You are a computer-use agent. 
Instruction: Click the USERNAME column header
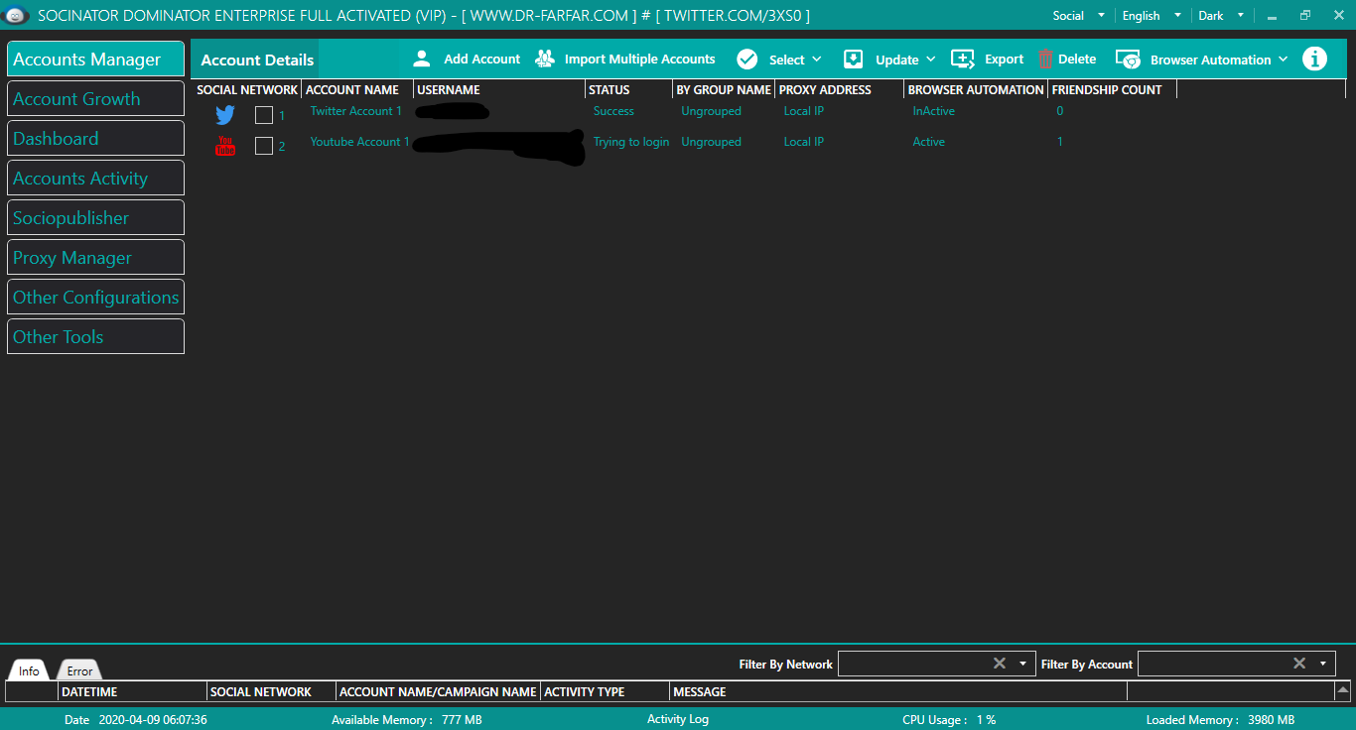click(x=499, y=89)
